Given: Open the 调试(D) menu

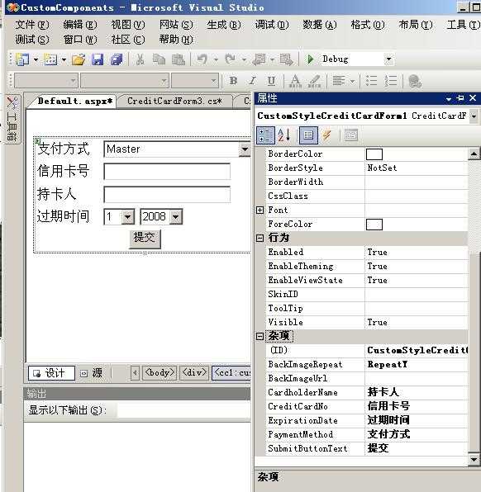Looking at the screenshot, I should pyautogui.click(x=272, y=25).
